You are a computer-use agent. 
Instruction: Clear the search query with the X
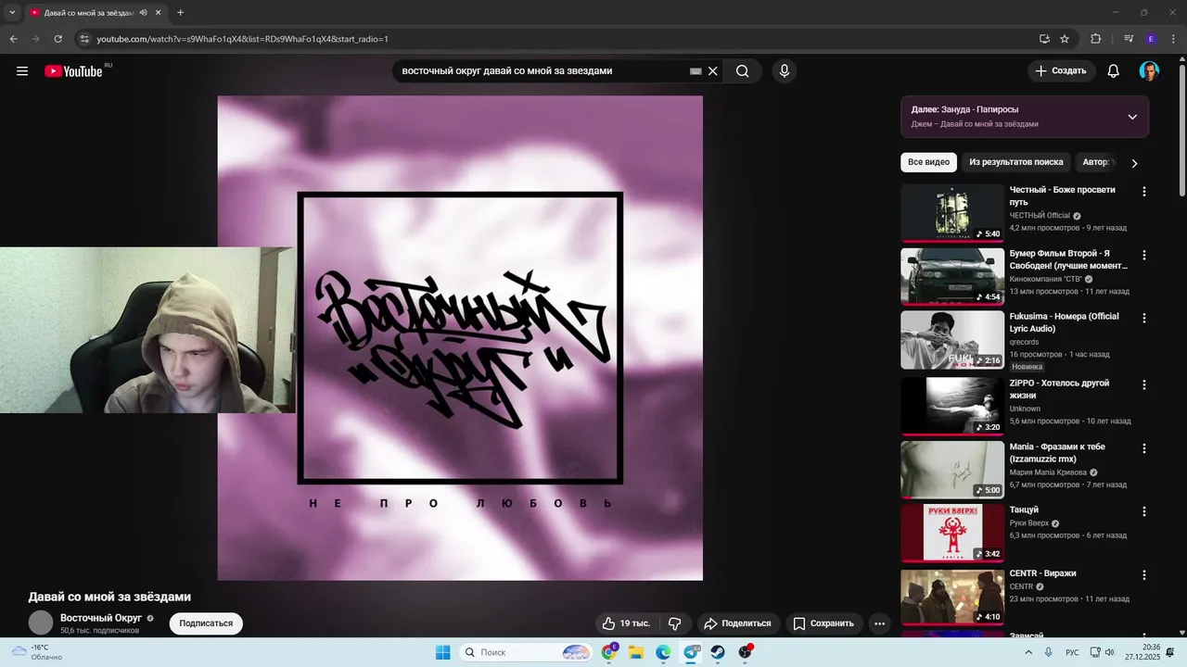point(713,71)
